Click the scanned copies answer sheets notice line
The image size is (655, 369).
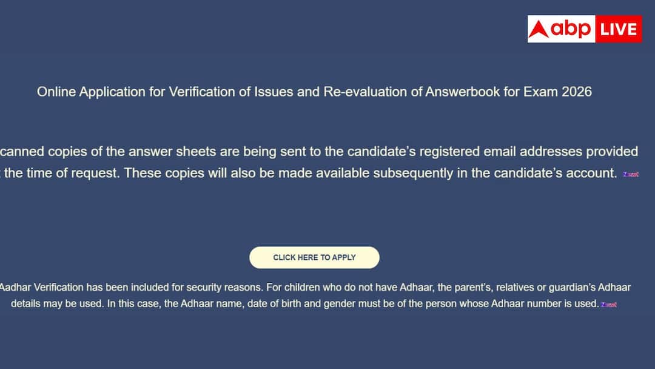(x=319, y=151)
